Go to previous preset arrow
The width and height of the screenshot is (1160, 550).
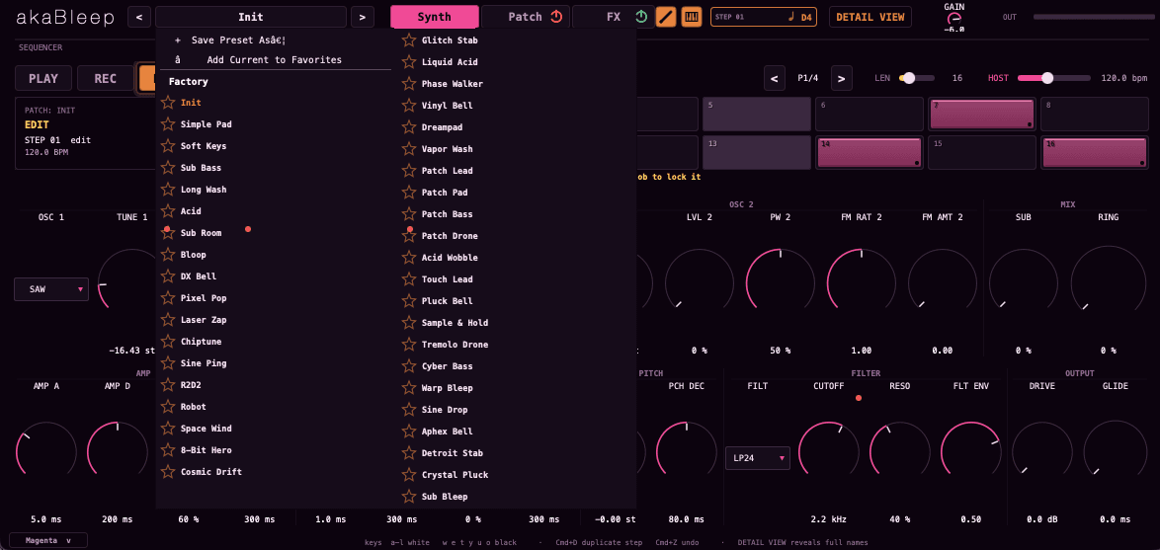[139, 16]
